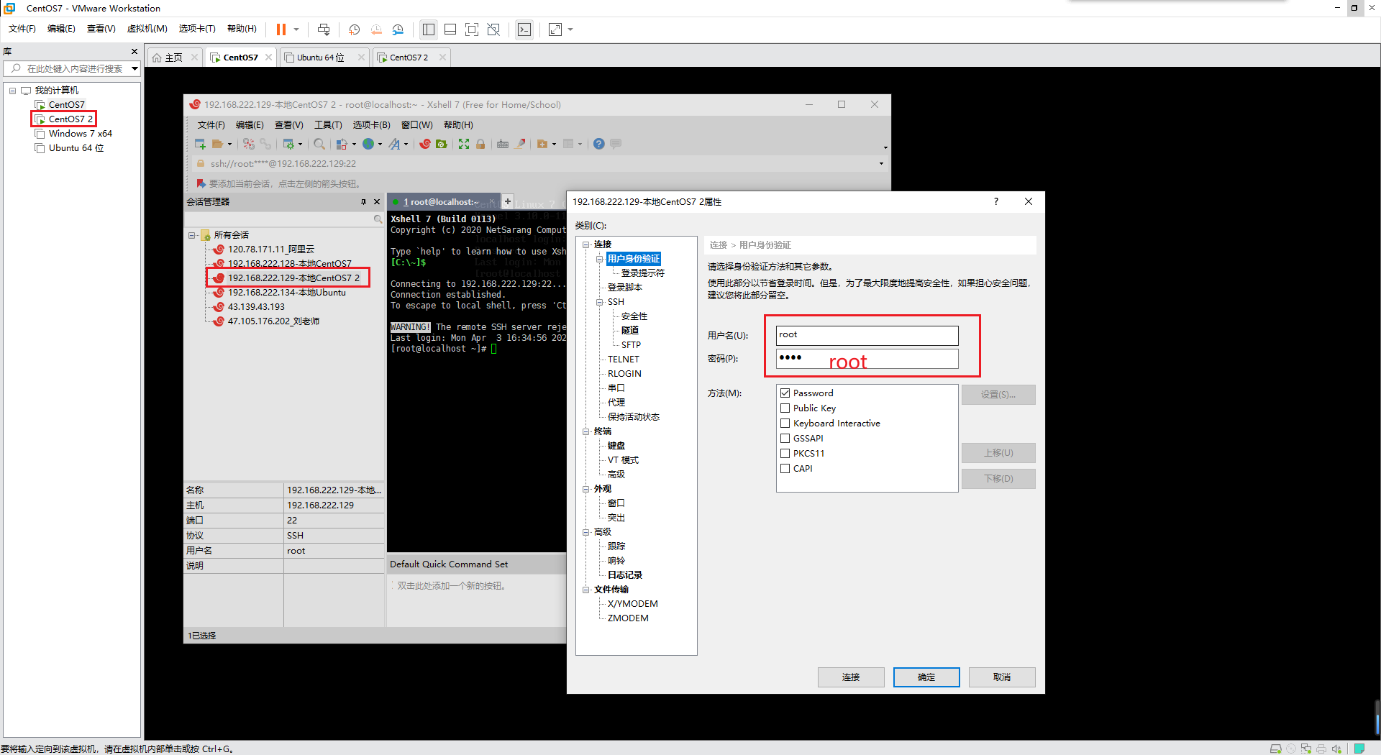Select 日志记录 in the category tree
Viewport: 1381px width, 755px height.
(625, 575)
